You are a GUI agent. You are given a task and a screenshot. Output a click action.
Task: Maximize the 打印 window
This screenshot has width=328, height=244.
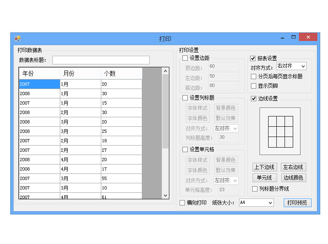294,37
